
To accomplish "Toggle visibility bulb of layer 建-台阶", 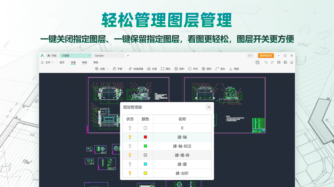I will click(x=130, y=173).
